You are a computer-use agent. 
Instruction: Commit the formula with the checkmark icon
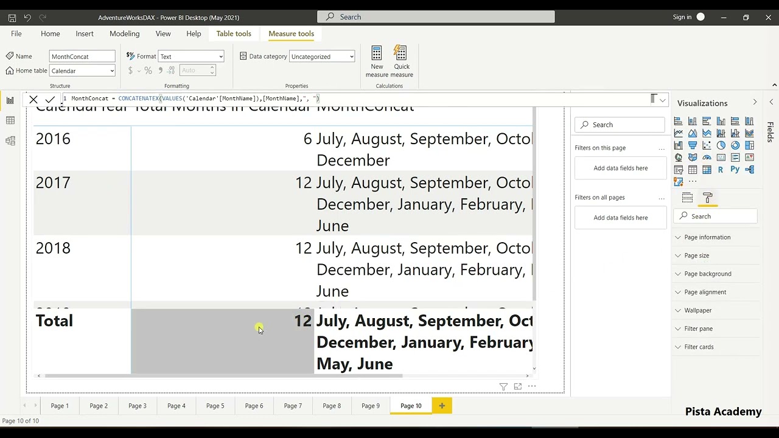[50, 99]
